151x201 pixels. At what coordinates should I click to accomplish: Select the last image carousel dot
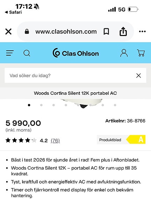pyautogui.click(x=115, y=105)
